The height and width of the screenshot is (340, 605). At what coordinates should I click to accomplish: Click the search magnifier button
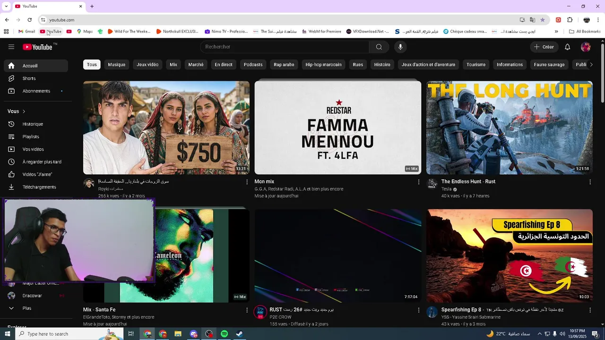(x=379, y=47)
